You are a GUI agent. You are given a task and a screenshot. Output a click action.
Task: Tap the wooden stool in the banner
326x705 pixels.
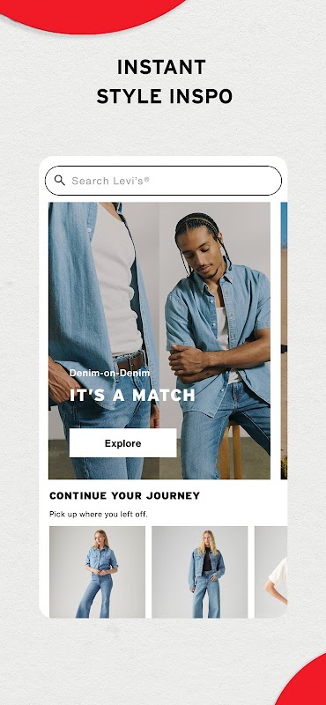coord(231,449)
